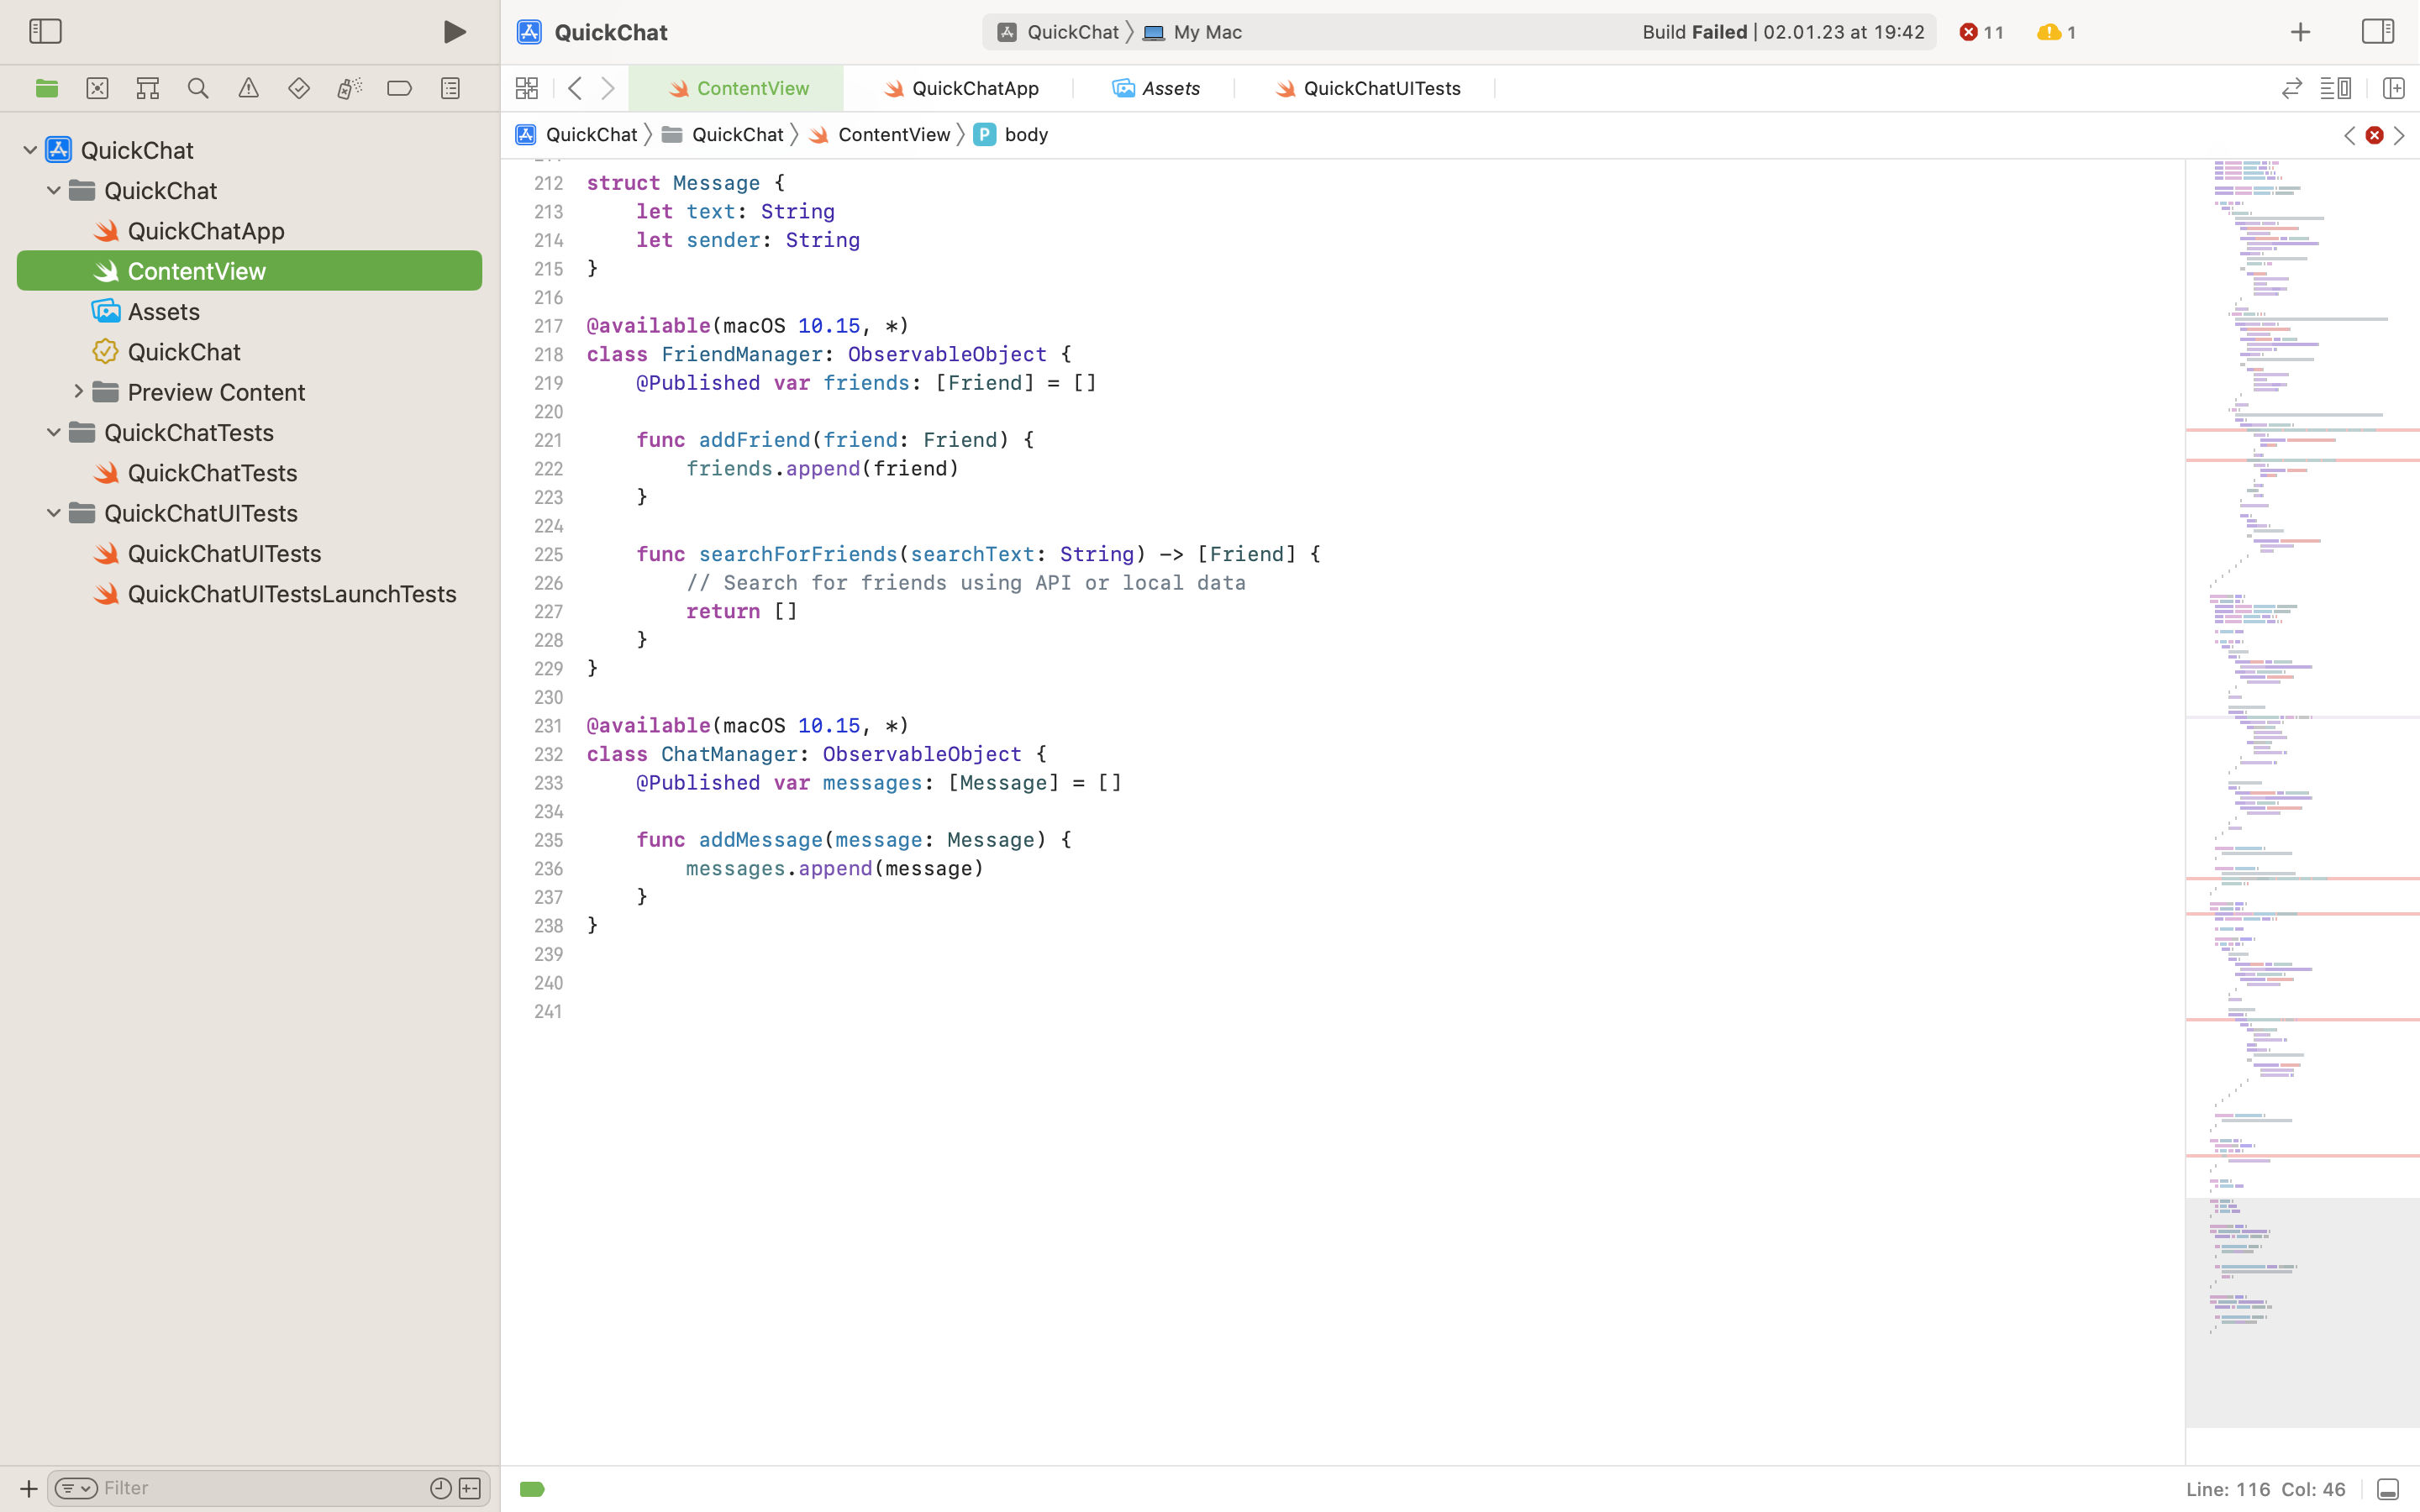Collapse the QuickChatTests group

coord(54,432)
